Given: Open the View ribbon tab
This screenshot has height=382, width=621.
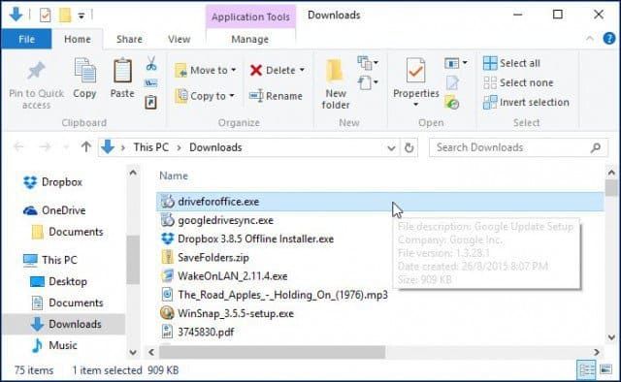Looking at the screenshot, I should coord(179,39).
